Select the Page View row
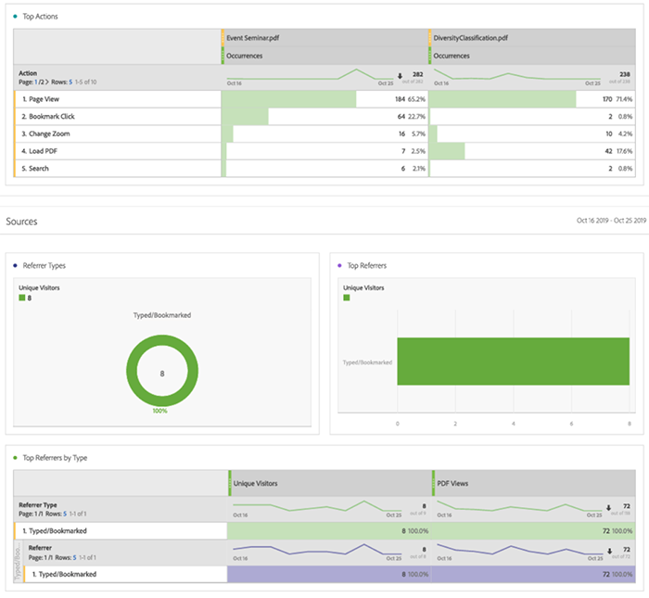649x598 pixels. [x=43, y=98]
